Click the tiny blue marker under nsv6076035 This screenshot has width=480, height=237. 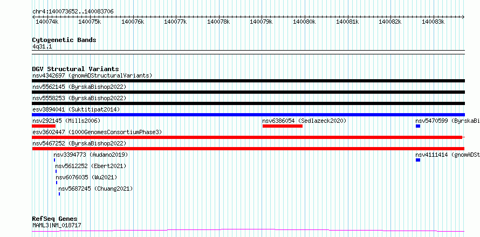(x=57, y=183)
